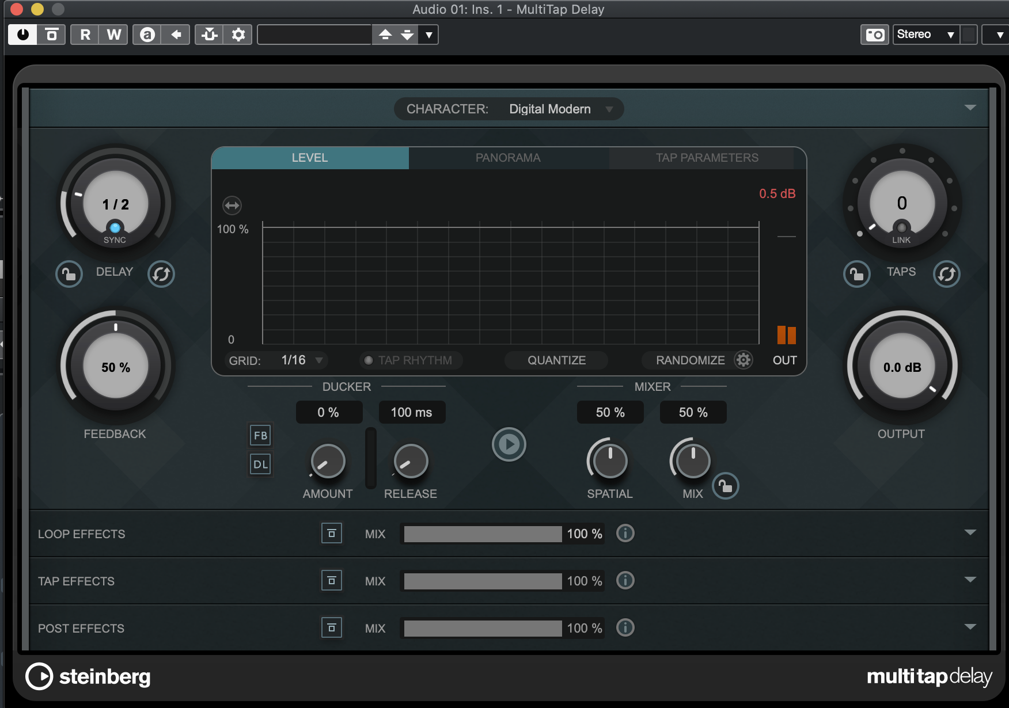
Task: Reset the TAPS parameter
Action: pos(947,274)
